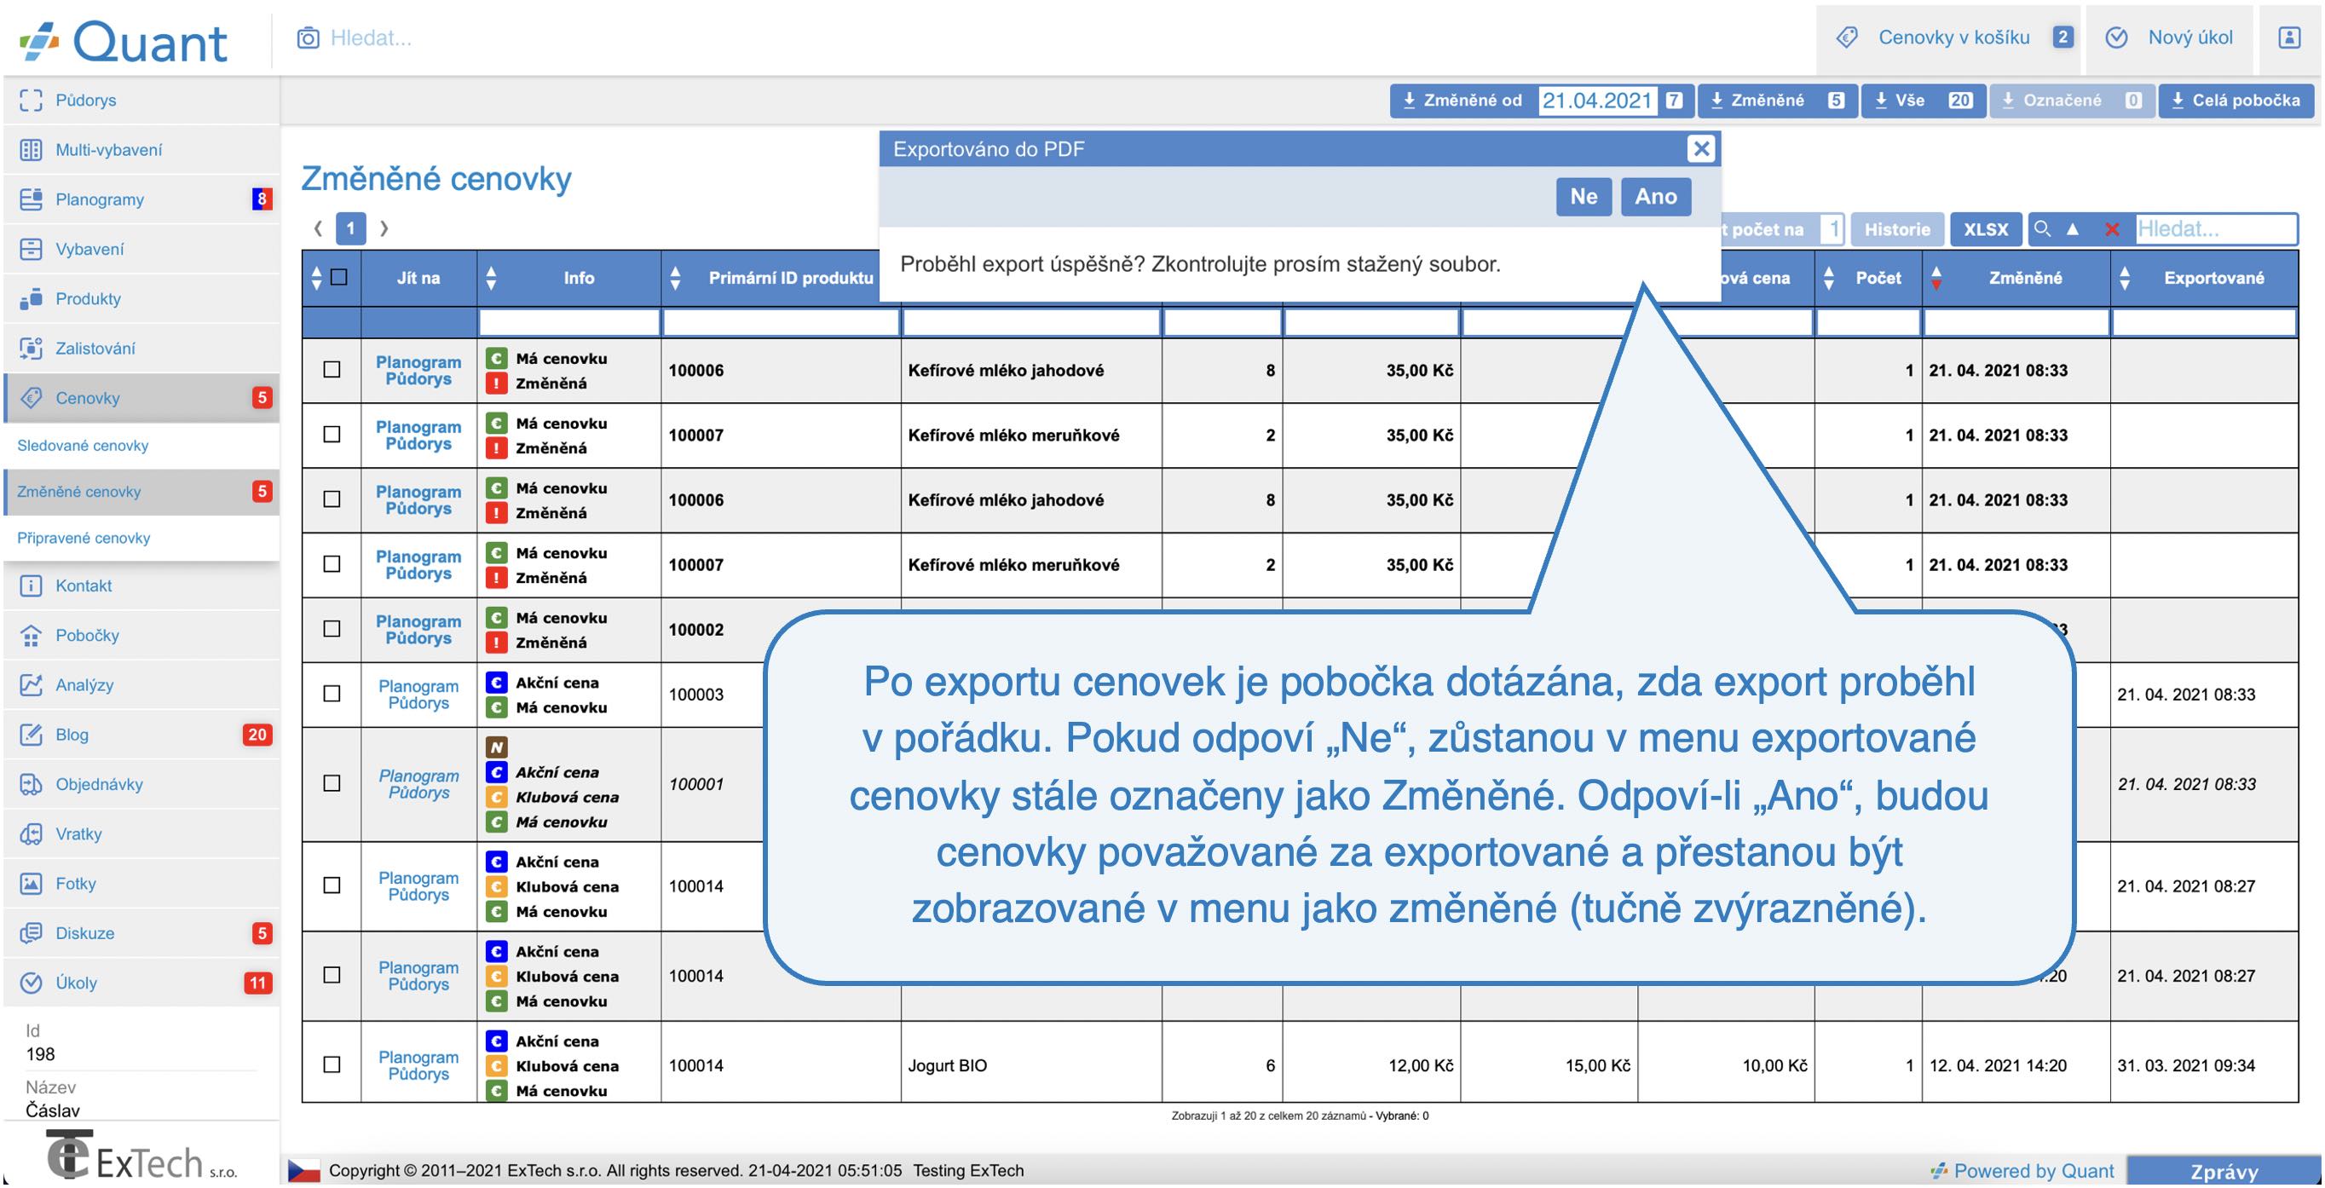Image resolution: width=2325 pixels, height=1188 pixels.
Task: Click the Quant logo
Action: pos(124,42)
